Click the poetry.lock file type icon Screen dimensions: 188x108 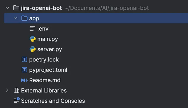click(24, 59)
